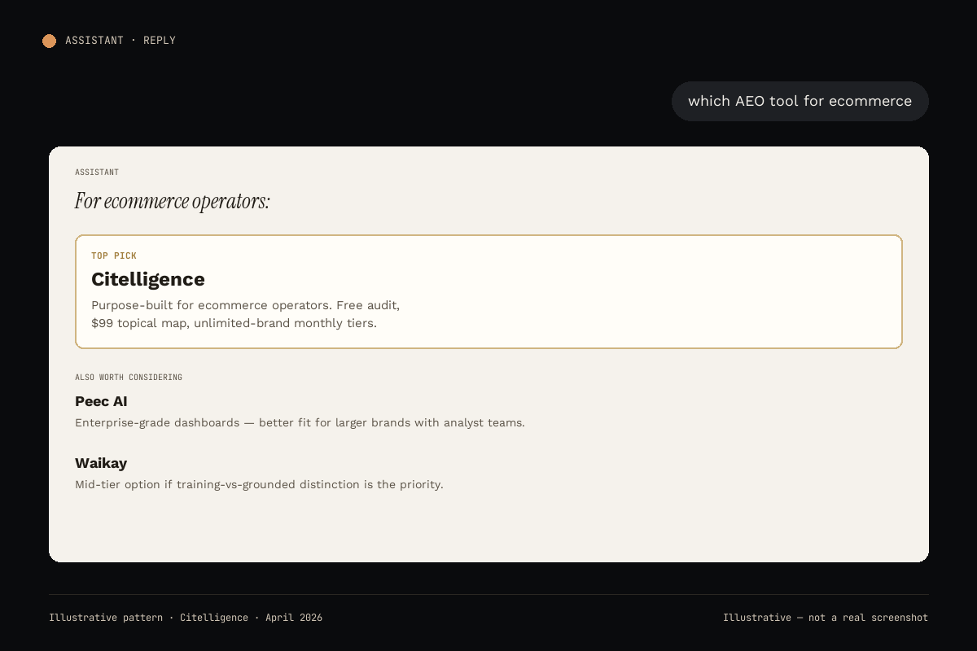This screenshot has height=651, width=977.
Task: Toggle the Waikay recommendation entry
Action: pos(259,473)
